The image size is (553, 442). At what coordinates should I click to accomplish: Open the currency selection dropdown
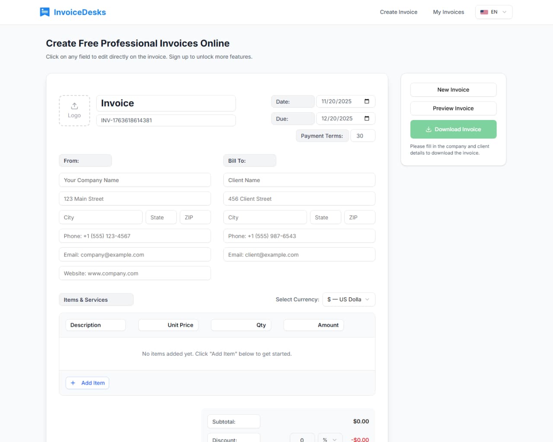[348, 299]
